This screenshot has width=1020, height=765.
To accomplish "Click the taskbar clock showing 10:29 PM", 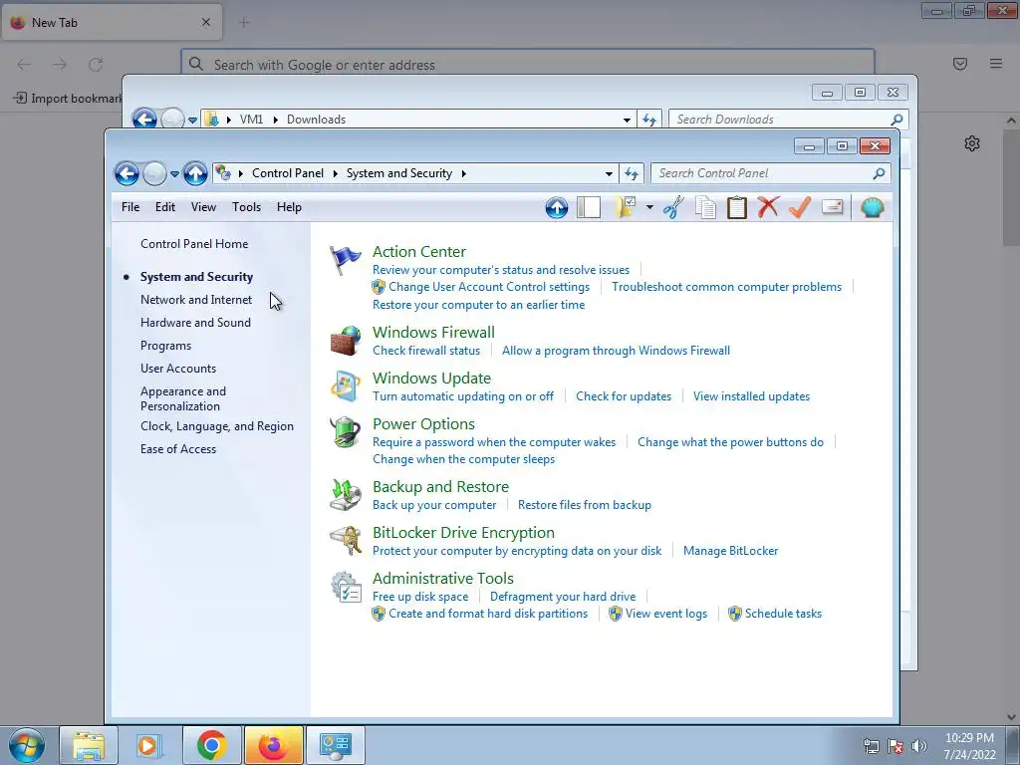I will pyautogui.click(x=969, y=745).
